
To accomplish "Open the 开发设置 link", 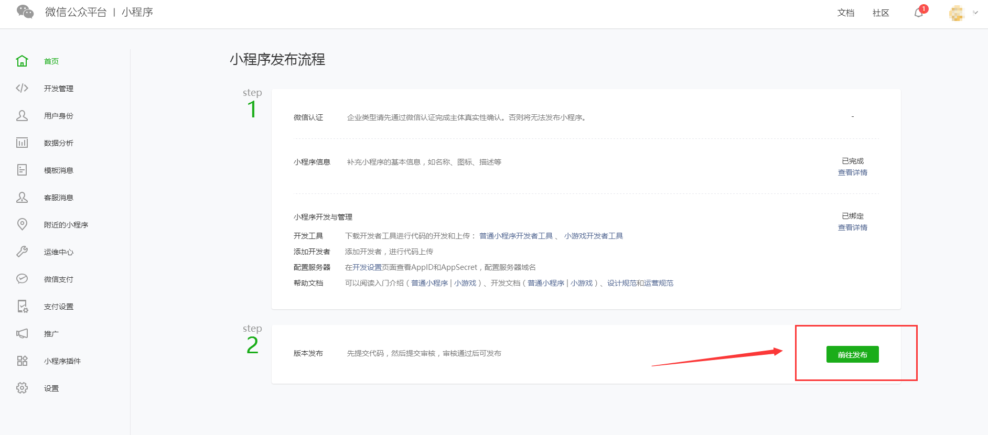I will tap(367, 267).
